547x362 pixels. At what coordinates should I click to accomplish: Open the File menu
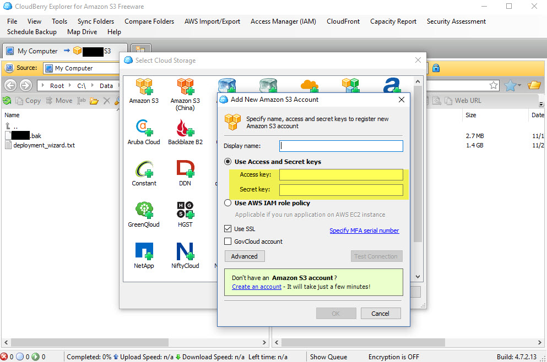(12, 21)
